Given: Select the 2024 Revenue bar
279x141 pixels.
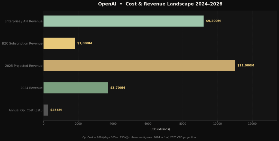Looking at the screenshot, I should point(76,88).
